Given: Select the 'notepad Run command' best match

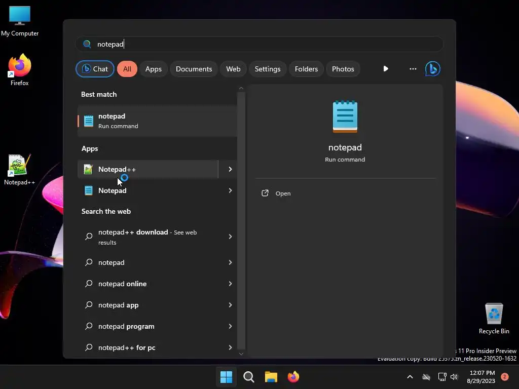Looking at the screenshot, I should (157, 121).
